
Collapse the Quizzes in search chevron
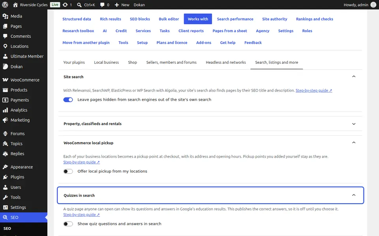354,195
